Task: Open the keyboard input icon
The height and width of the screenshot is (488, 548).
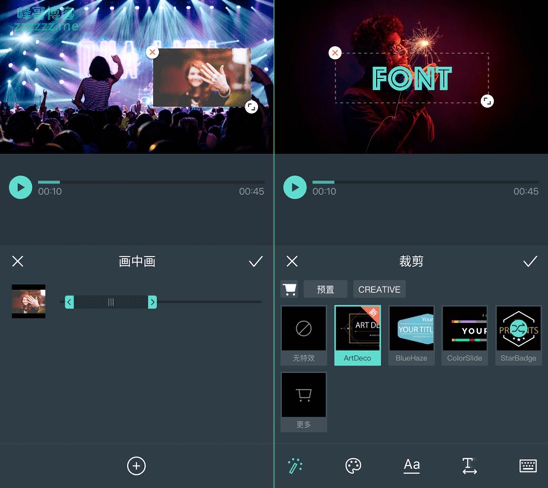Action: click(528, 466)
